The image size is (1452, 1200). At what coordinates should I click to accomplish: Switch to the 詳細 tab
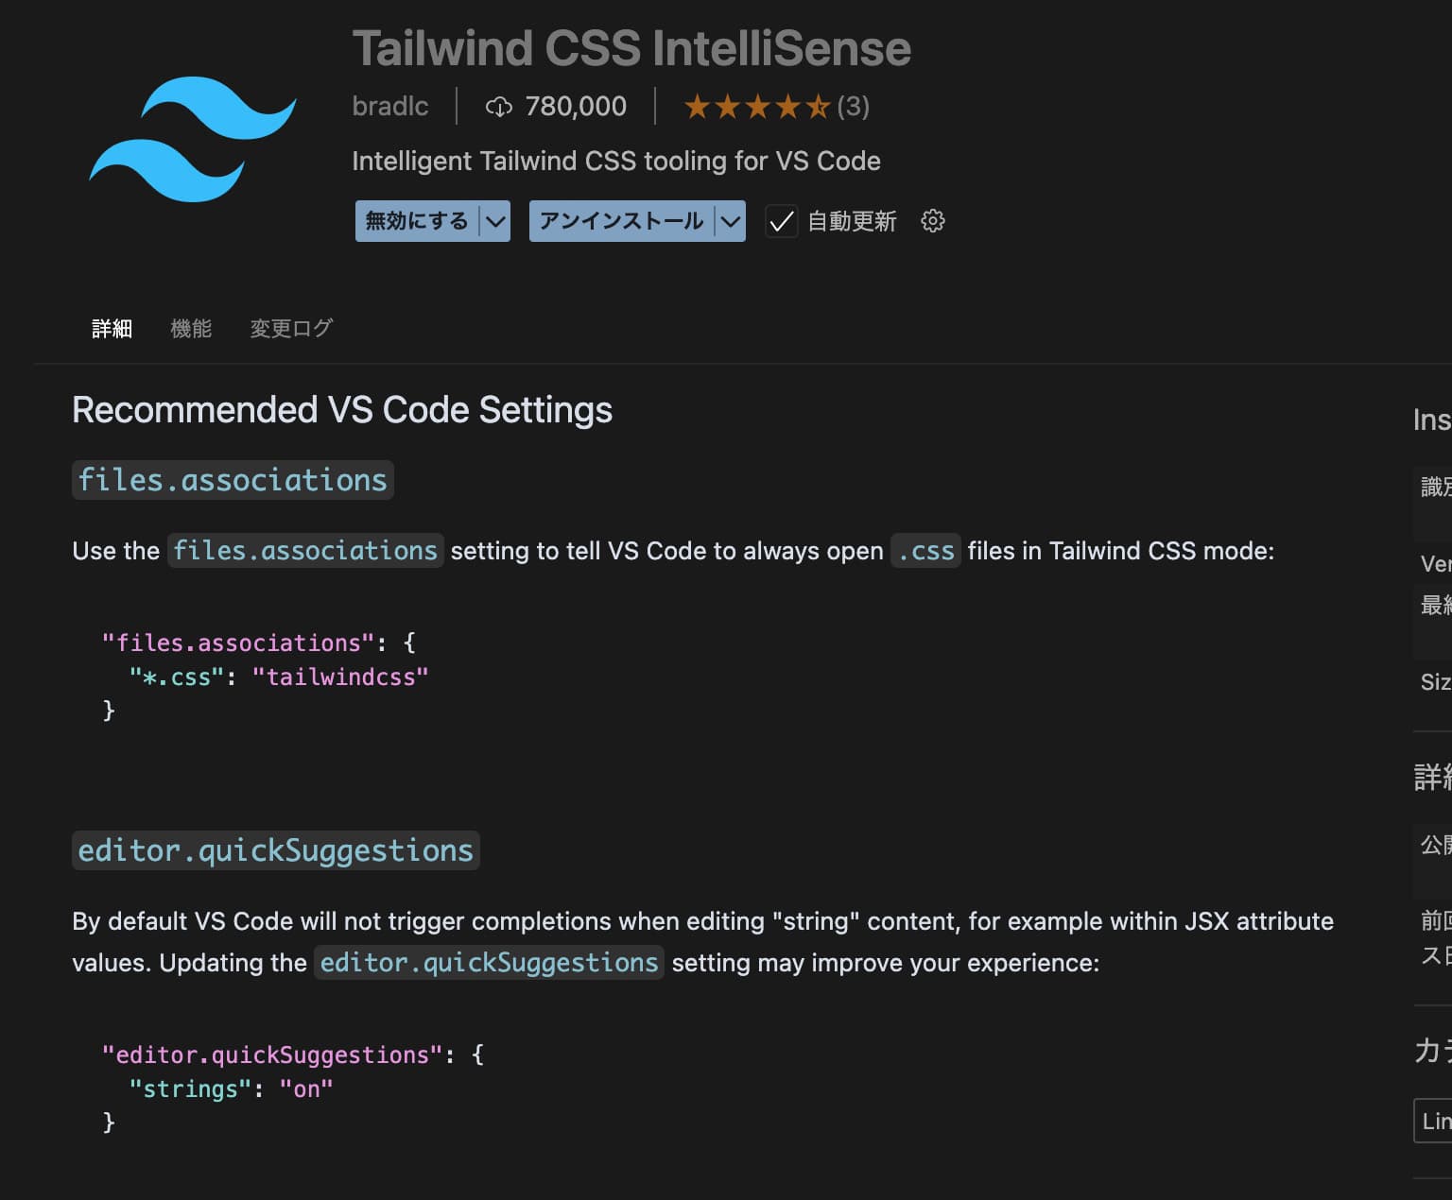point(112,329)
